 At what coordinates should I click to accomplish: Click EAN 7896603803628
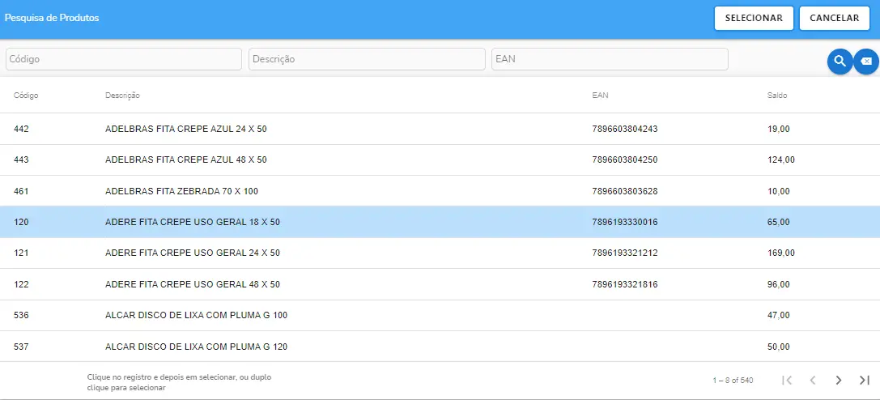click(625, 191)
